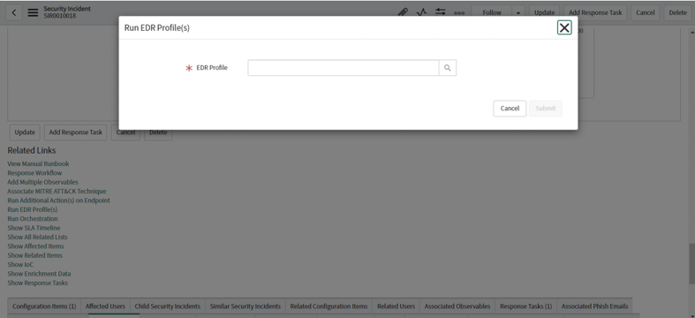
Task: Open the Show IoC link
Action: [20, 264]
